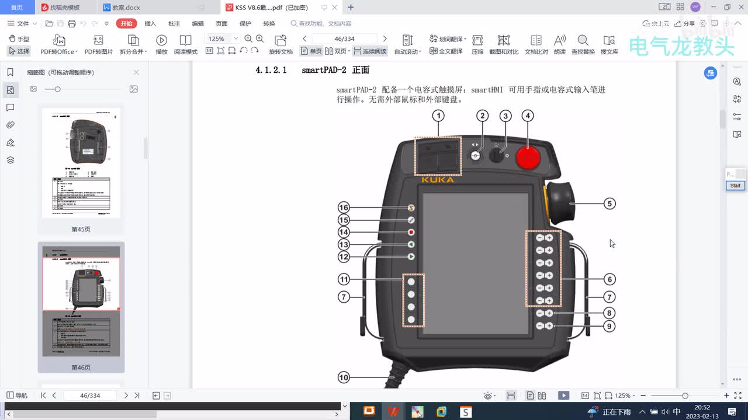Go to previous page in ribbon
This screenshot has width=748, height=420.
point(304,38)
